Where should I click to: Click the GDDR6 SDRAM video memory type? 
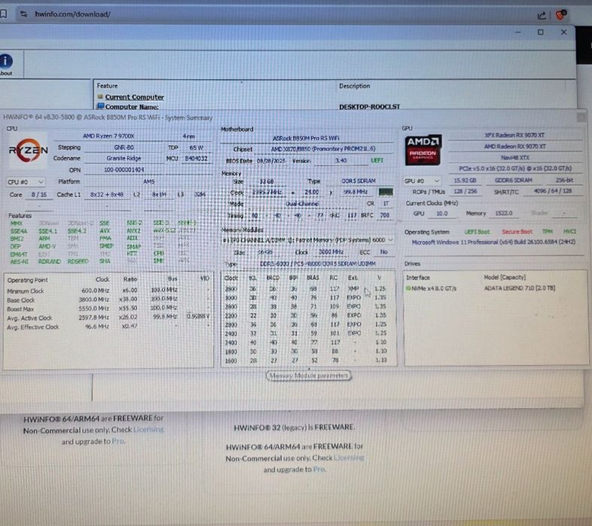pos(514,181)
